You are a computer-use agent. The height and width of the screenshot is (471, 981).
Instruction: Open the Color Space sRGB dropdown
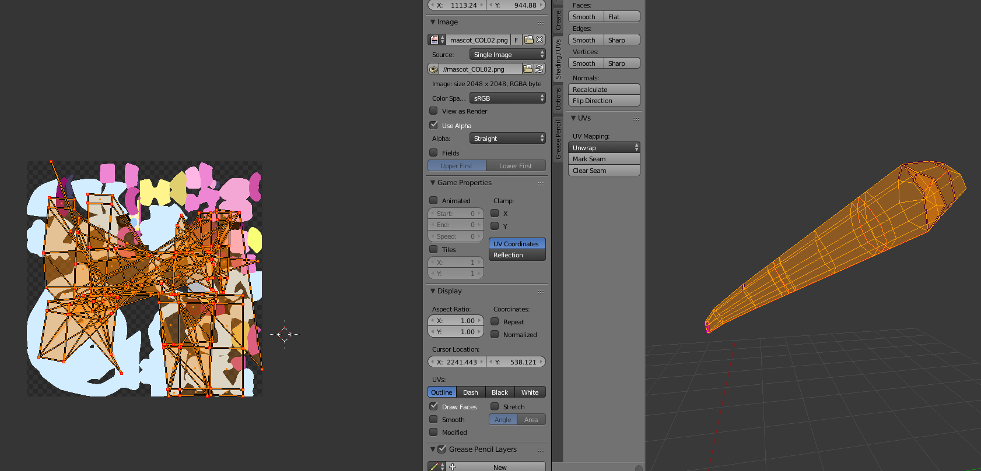point(507,98)
